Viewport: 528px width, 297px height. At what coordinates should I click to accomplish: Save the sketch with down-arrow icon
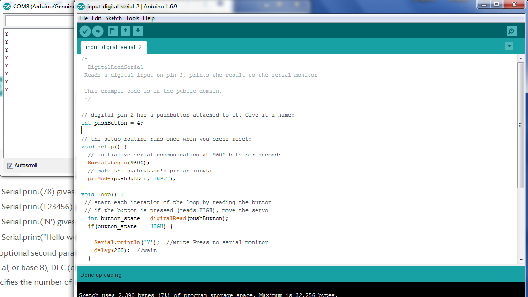point(138,31)
